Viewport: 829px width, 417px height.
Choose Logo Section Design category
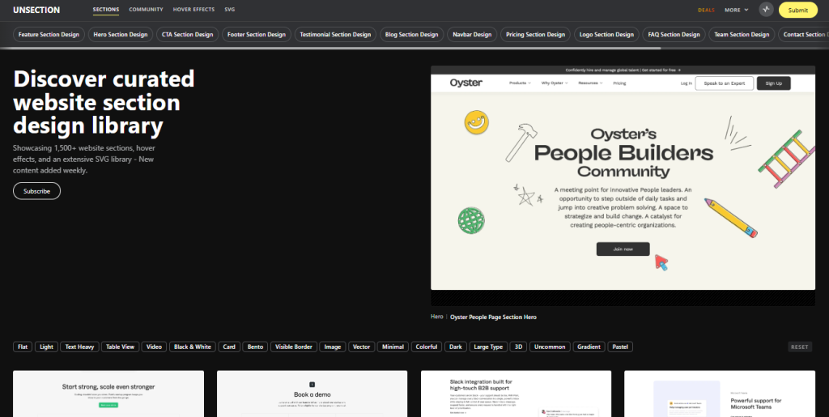click(606, 34)
